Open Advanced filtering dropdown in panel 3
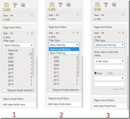 pos(109,45)
